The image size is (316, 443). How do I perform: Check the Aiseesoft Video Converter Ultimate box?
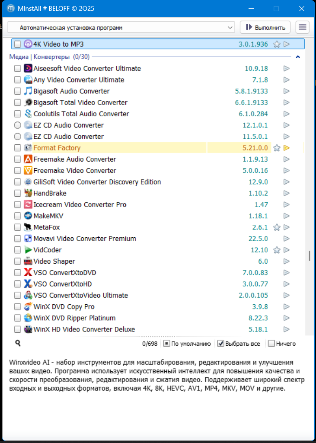pos(17,68)
